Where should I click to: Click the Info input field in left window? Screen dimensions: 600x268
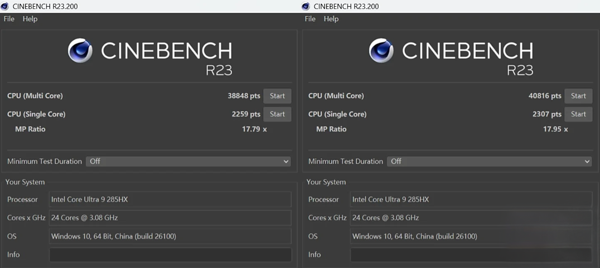click(170, 255)
